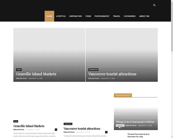This screenshot has width=173, height=138.
Task: Open the Home menu tab
Action: [x=49, y=16]
